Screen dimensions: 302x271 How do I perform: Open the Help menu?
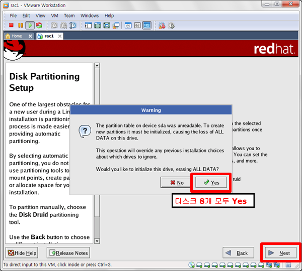click(x=109, y=16)
